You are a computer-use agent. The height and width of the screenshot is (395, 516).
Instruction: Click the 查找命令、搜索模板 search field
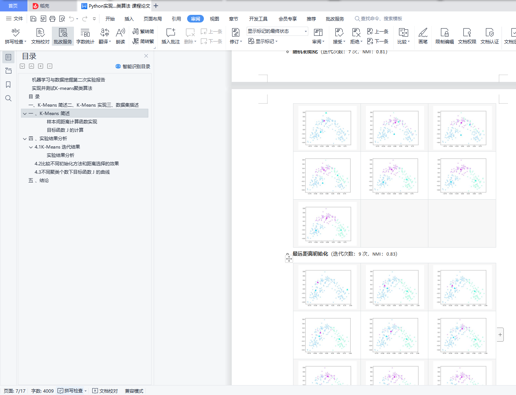[378, 19]
